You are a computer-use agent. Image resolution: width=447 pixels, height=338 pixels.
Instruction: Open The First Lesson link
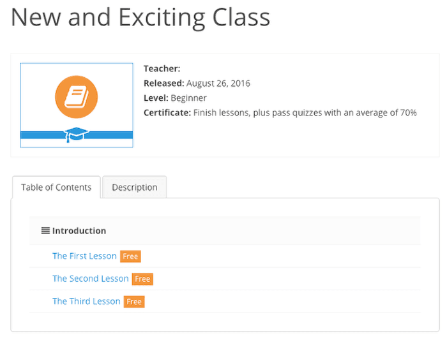[84, 256]
